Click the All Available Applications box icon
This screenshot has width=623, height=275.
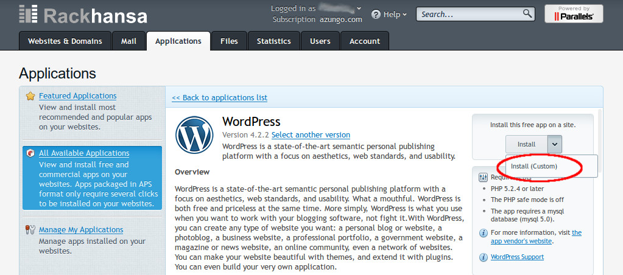pyautogui.click(x=30, y=153)
